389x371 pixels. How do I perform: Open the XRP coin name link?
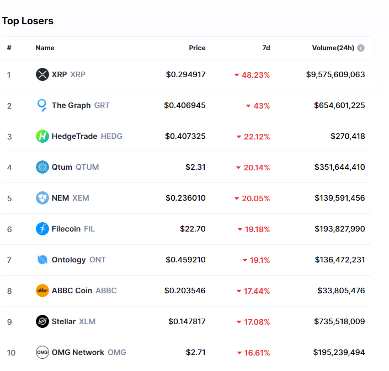tap(59, 74)
